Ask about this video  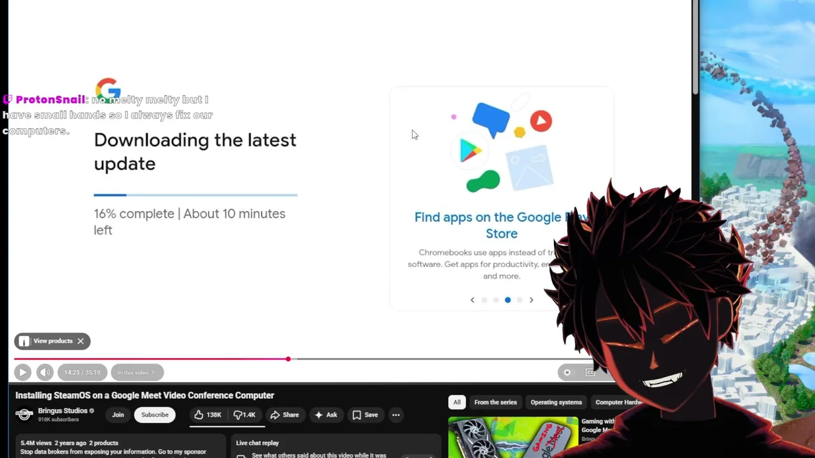point(325,415)
